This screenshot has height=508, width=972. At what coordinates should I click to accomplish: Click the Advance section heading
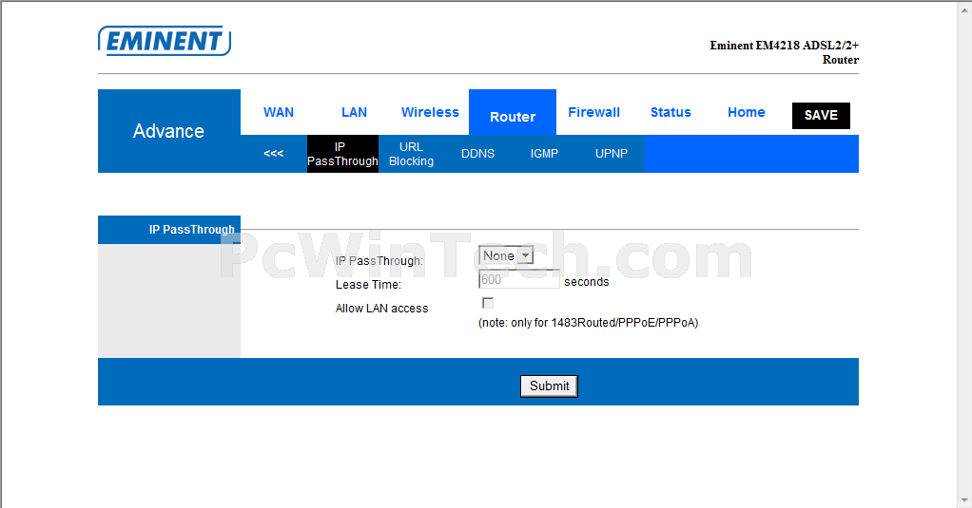[168, 130]
